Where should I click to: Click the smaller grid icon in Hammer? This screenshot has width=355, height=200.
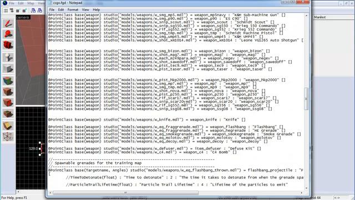point(18,11)
